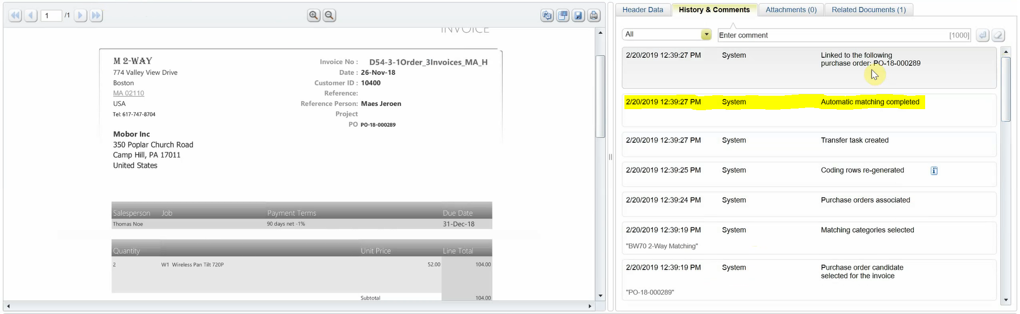Go to the previous invoice page
This screenshot has height=314, width=1020.
click(x=31, y=16)
